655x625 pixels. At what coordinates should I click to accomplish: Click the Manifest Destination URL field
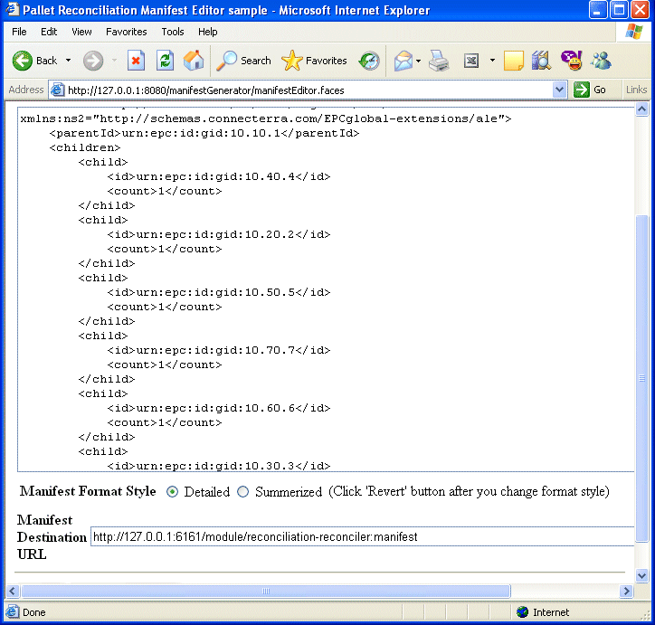pos(363,536)
